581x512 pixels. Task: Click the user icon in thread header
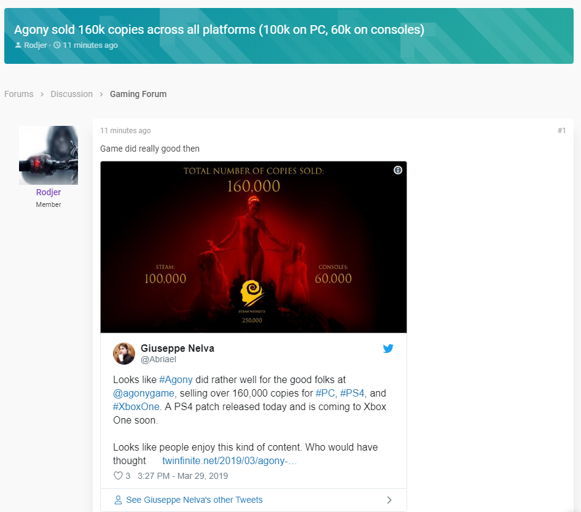click(x=18, y=45)
